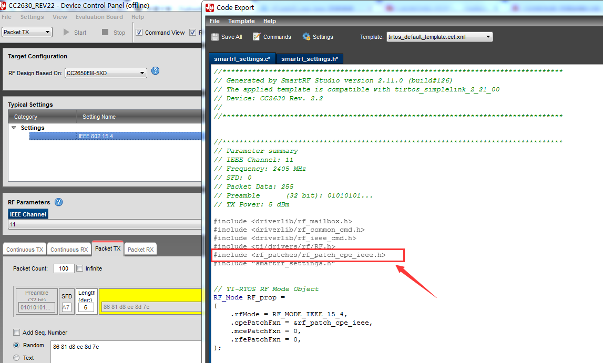Click the help icon next to RF Parameters
The width and height of the screenshot is (603, 363).
[x=58, y=202]
